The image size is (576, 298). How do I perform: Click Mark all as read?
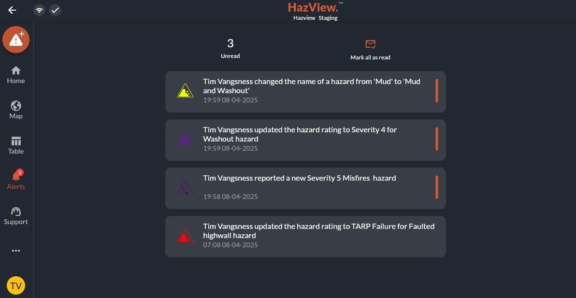[x=370, y=57]
